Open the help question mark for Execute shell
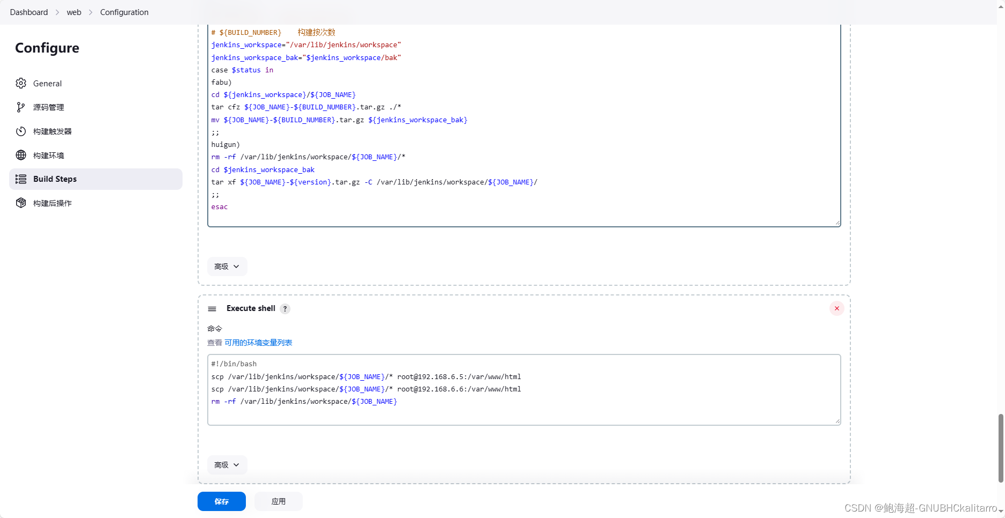This screenshot has width=1005, height=518. 285,309
